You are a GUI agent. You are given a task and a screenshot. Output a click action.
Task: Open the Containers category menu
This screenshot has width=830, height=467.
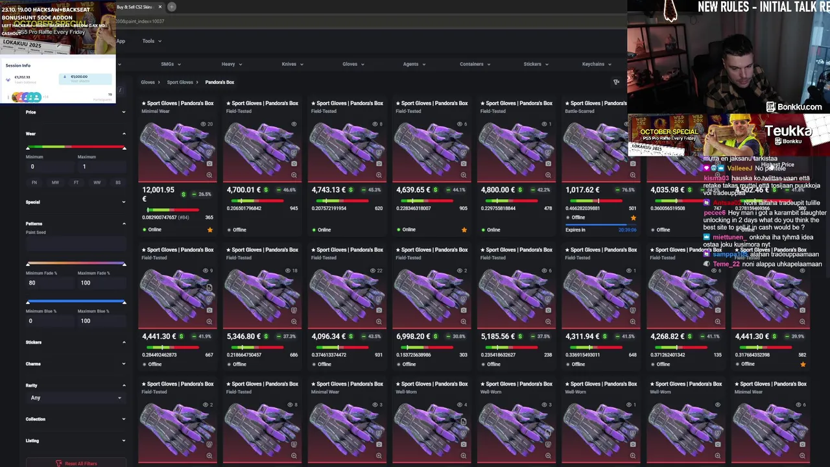pyautogui.click(x=475, y=64)
